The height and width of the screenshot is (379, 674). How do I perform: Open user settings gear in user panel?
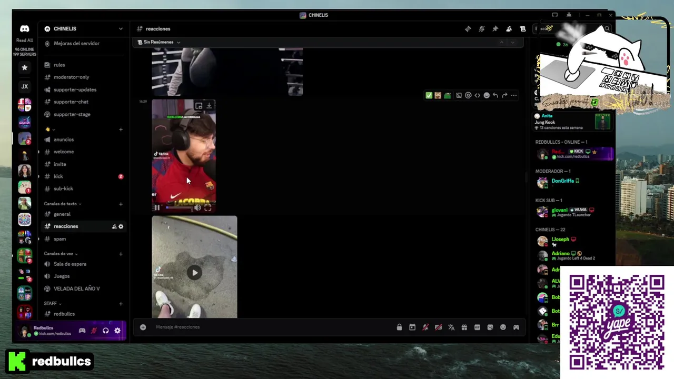(117, 331)
